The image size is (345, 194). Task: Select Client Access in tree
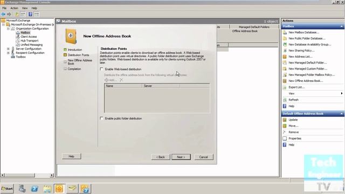coord(29,37)
